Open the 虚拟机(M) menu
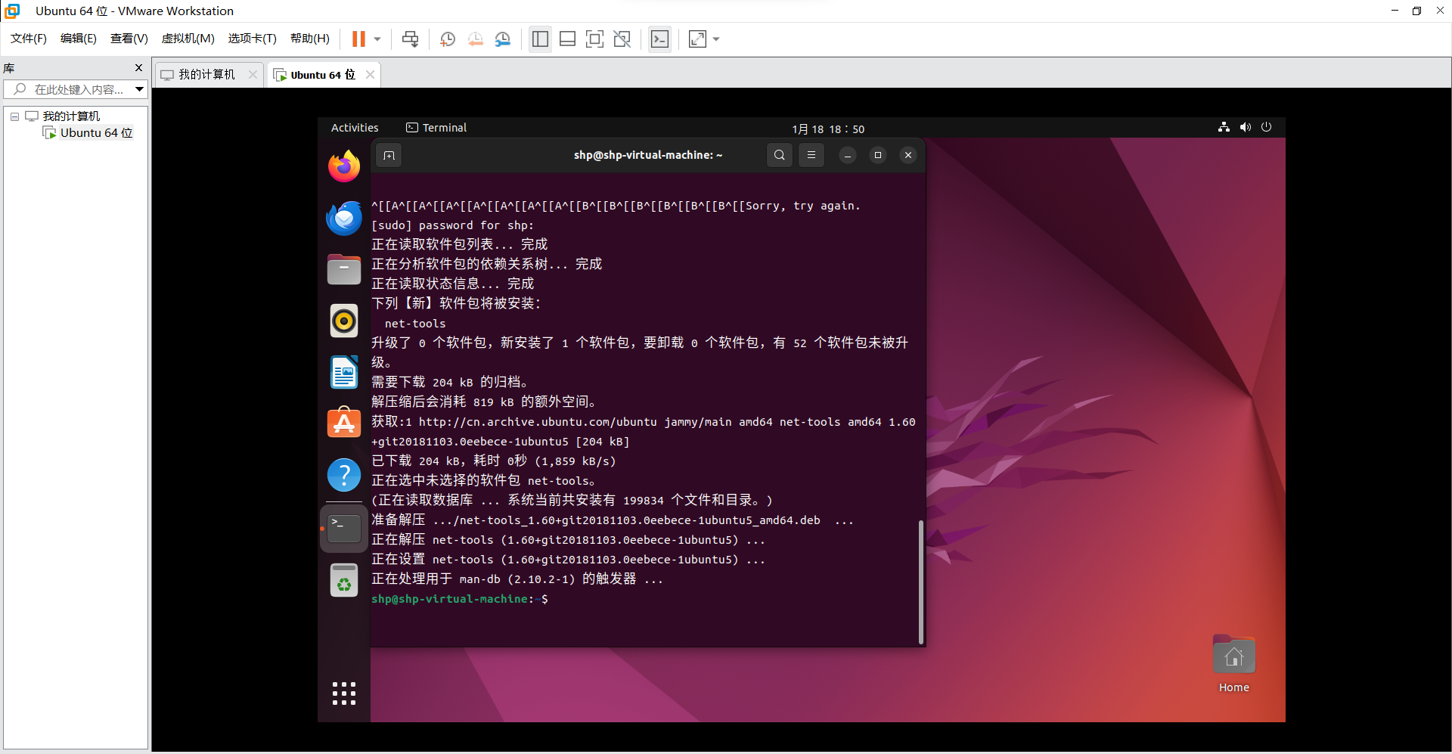Image resolution: width=1452 pixels, height=754 pixels. (x=188, y=39)
